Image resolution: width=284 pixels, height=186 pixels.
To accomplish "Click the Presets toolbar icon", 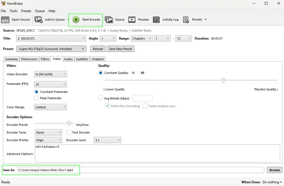I will tap(186, 20).
